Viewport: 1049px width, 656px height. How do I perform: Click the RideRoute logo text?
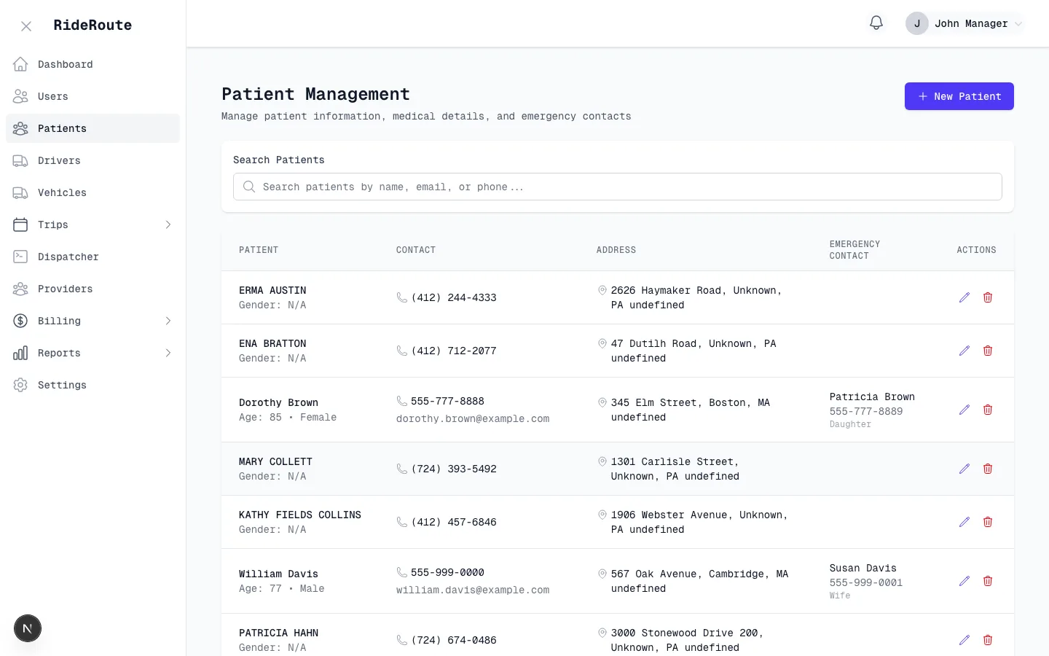(93, 25)
